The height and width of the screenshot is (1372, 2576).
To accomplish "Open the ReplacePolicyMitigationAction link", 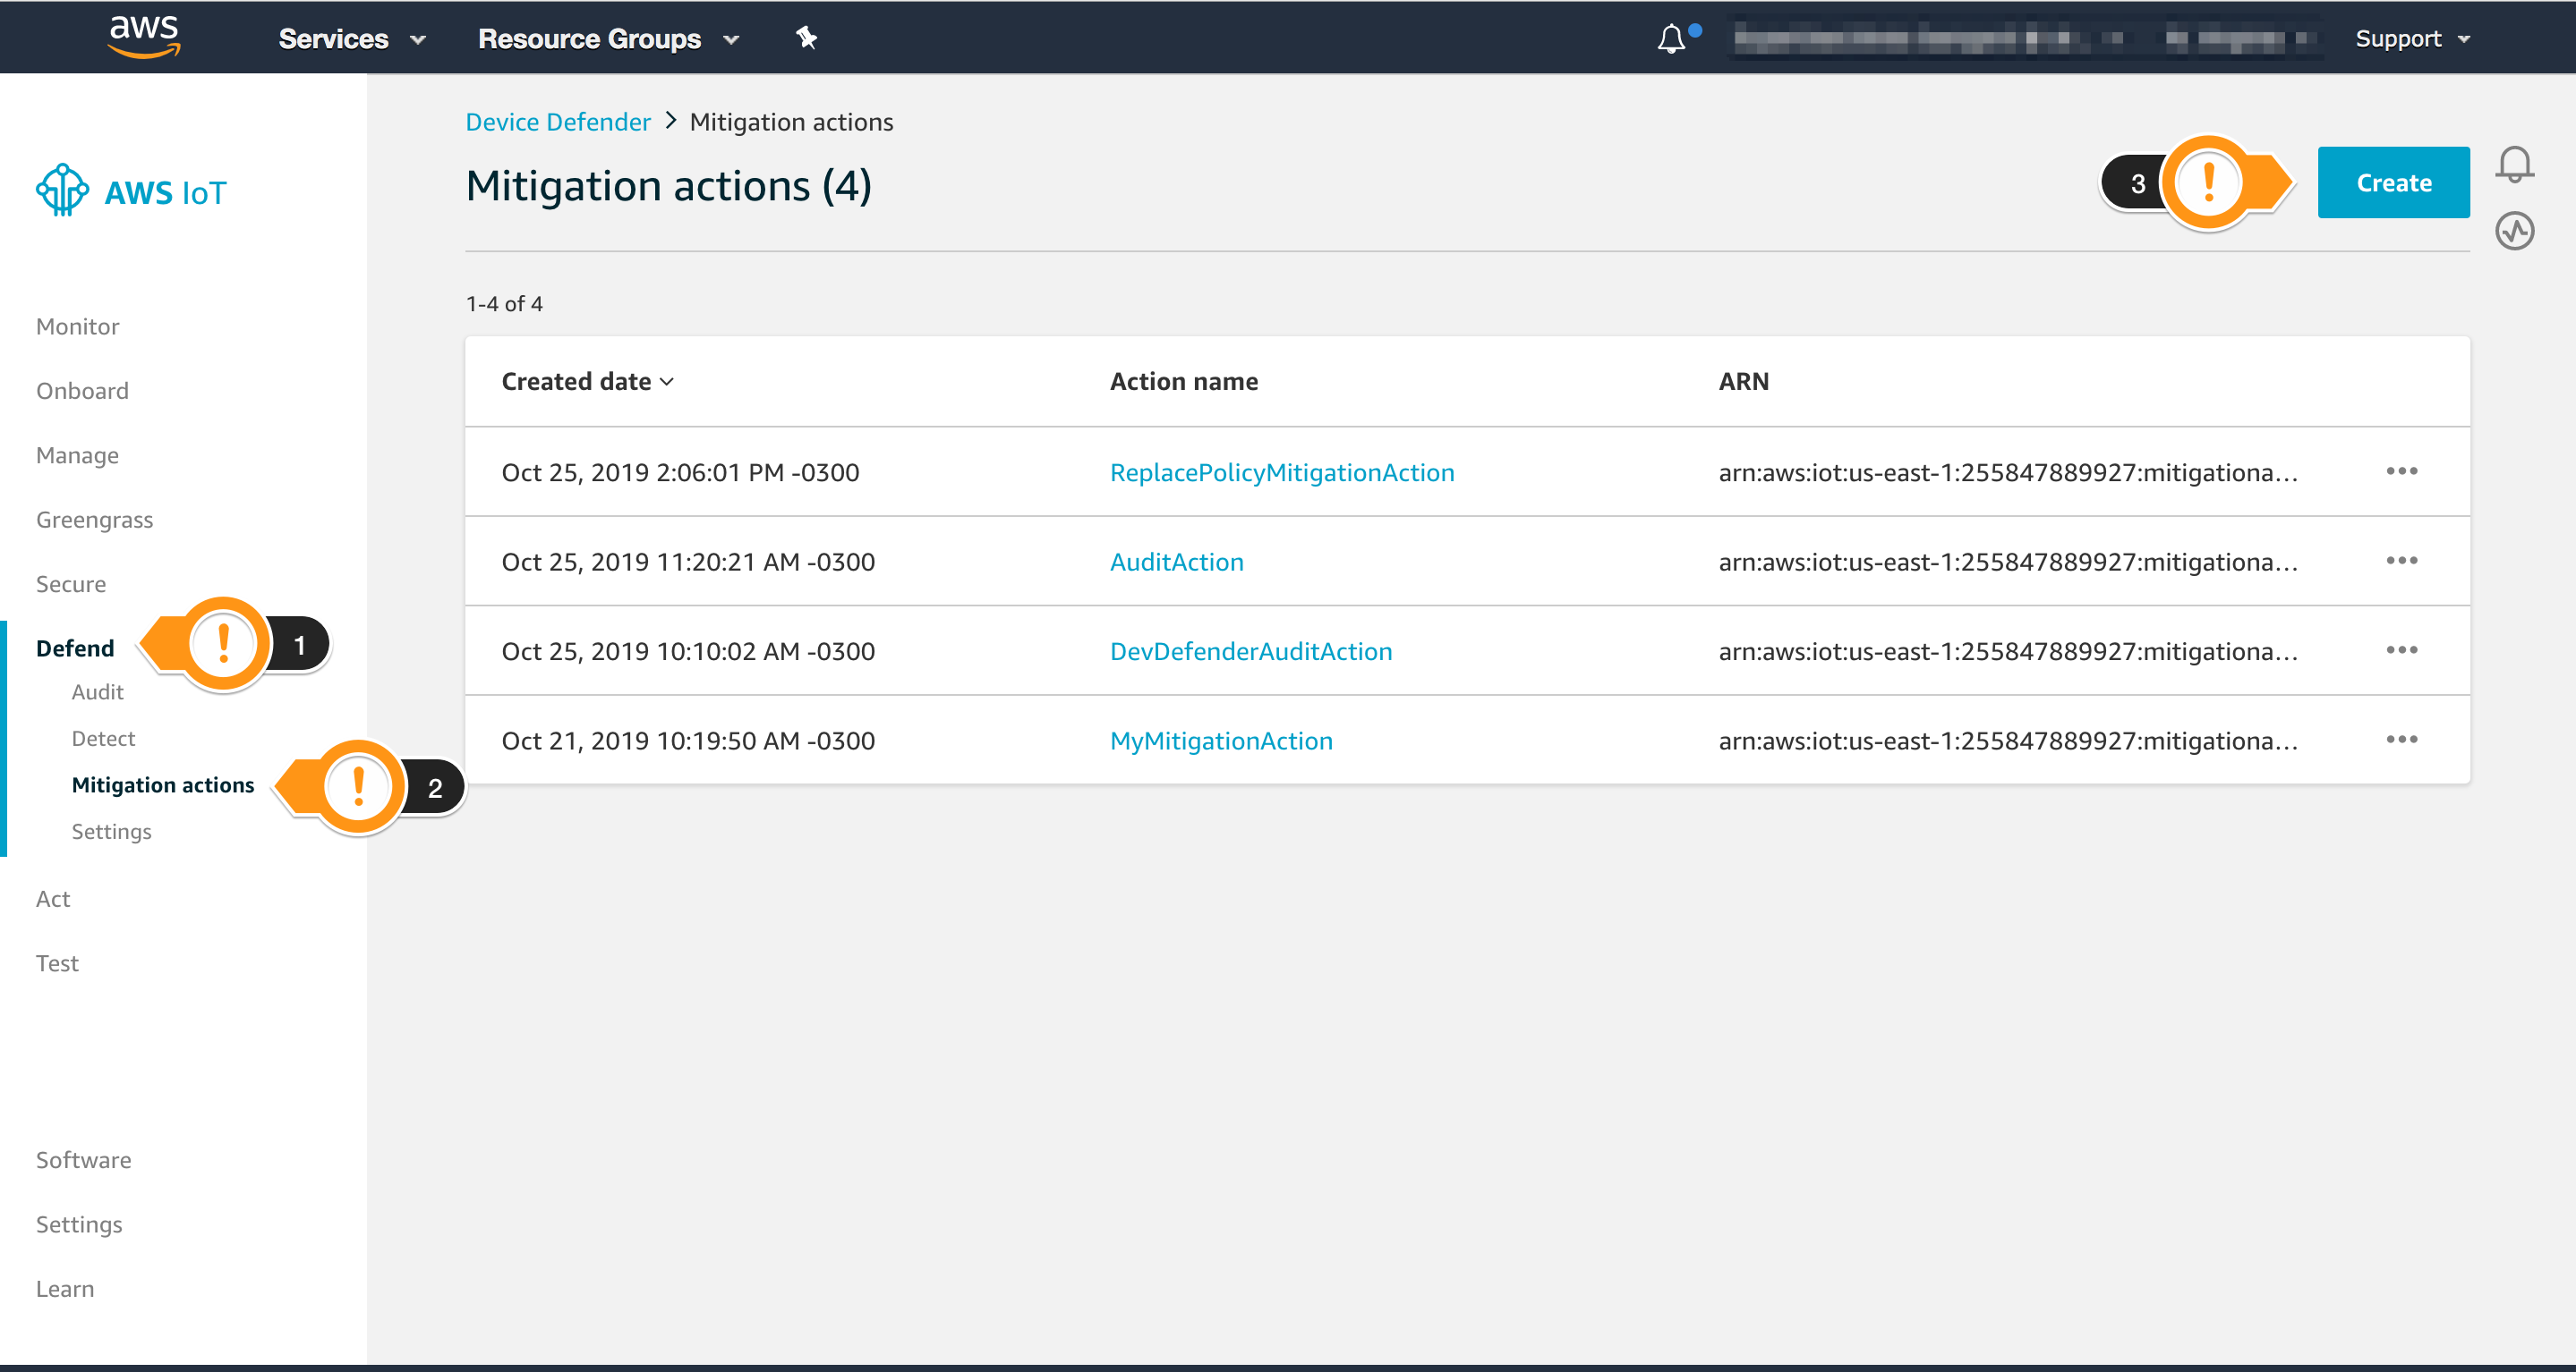I will (1282, 472).
